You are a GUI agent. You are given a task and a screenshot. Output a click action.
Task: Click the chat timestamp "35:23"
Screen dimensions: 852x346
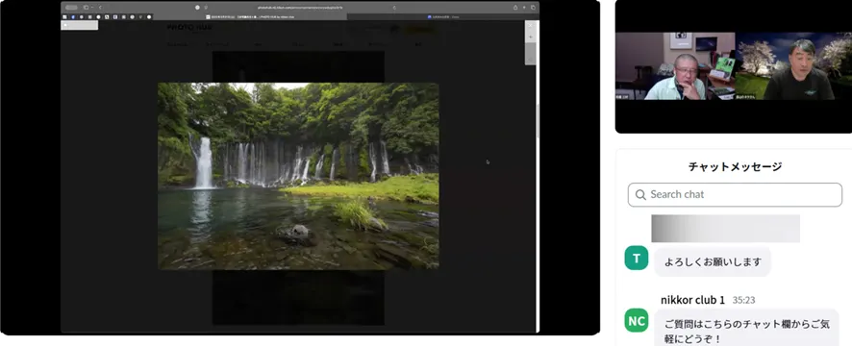click(743, 301)
